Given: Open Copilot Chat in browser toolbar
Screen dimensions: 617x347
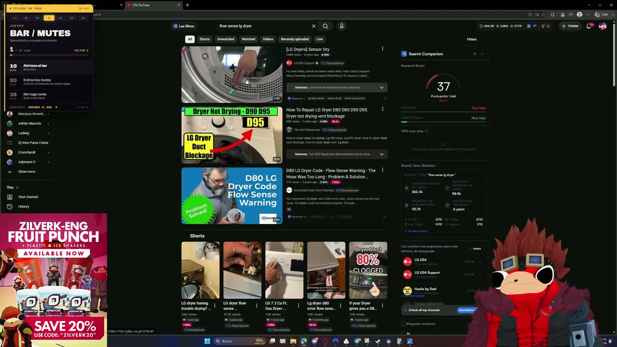Looking at the screenshot, I should click(x=601, y=14).
